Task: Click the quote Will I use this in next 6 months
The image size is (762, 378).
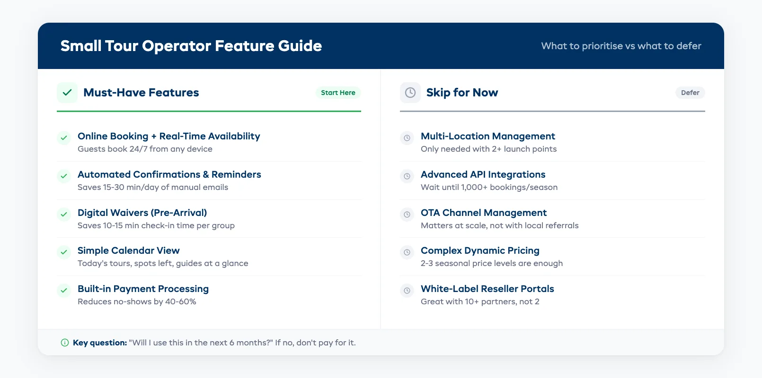Action: click(201, 343)
